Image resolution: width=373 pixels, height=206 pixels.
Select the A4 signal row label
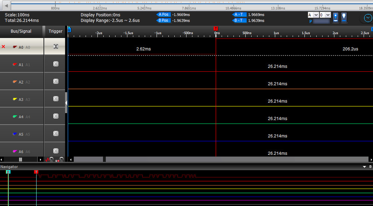[21, 117]
